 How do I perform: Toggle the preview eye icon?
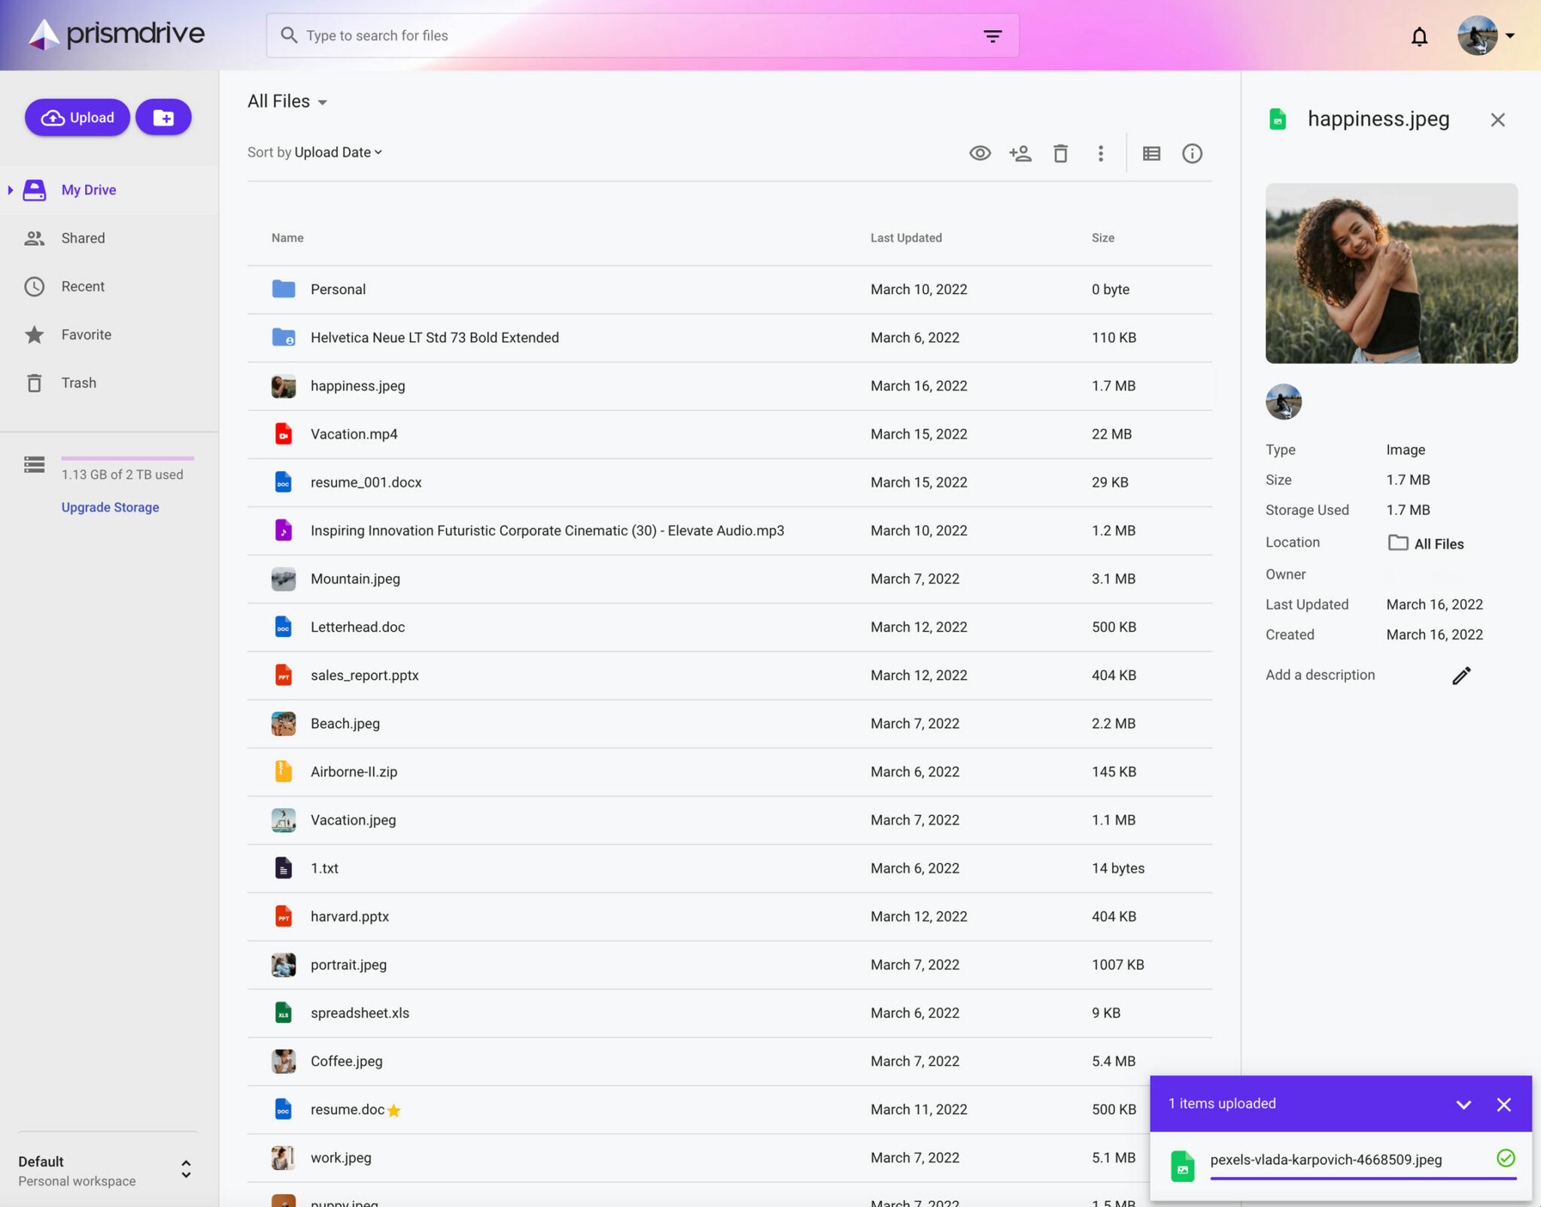tap(979, 153)
